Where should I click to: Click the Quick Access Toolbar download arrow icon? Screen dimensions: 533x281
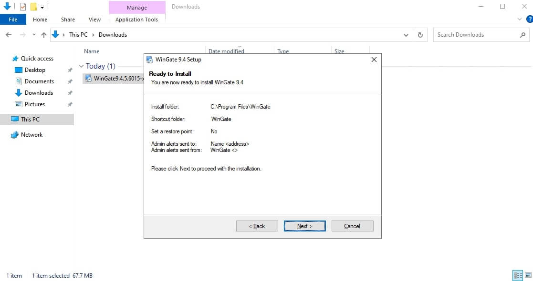click(7, 6)
